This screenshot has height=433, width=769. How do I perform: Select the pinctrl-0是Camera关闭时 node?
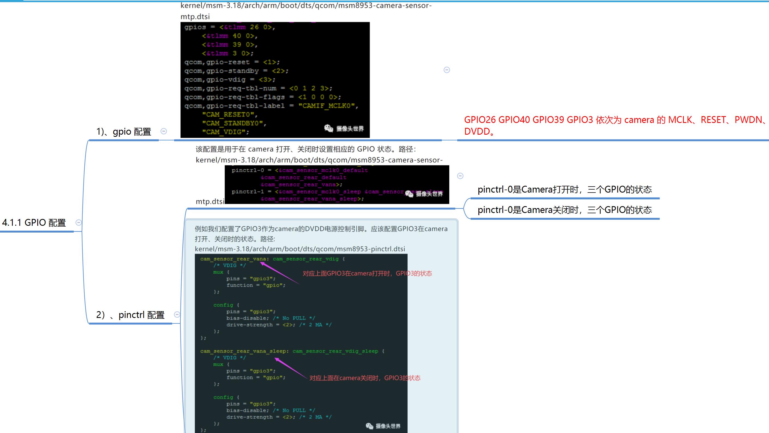[565, 210]
